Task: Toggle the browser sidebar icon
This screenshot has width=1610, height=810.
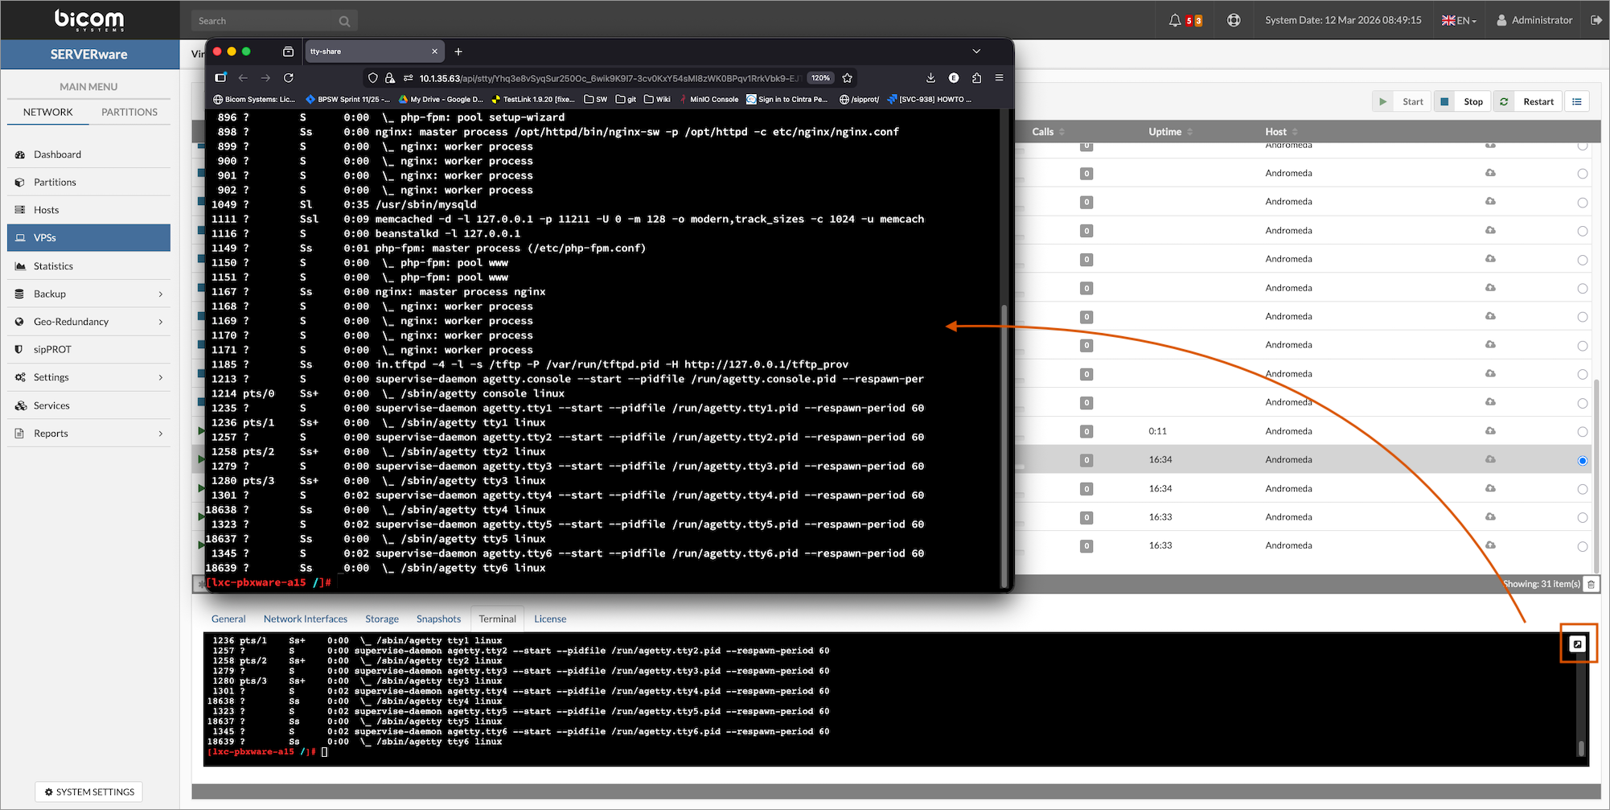Action: pyautogui.click(x=220, y=78)
